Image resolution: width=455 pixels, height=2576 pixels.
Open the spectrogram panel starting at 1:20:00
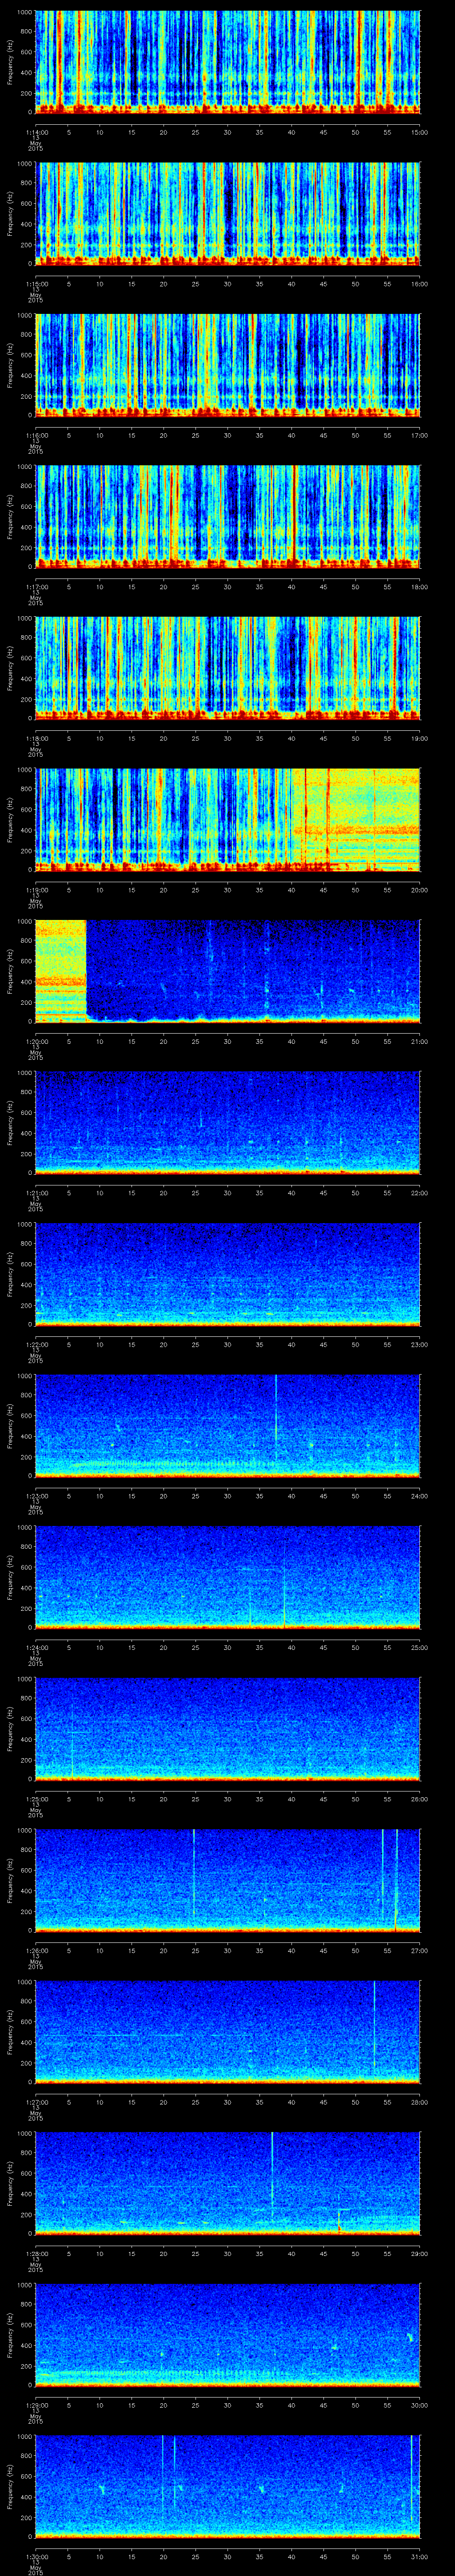228,971
